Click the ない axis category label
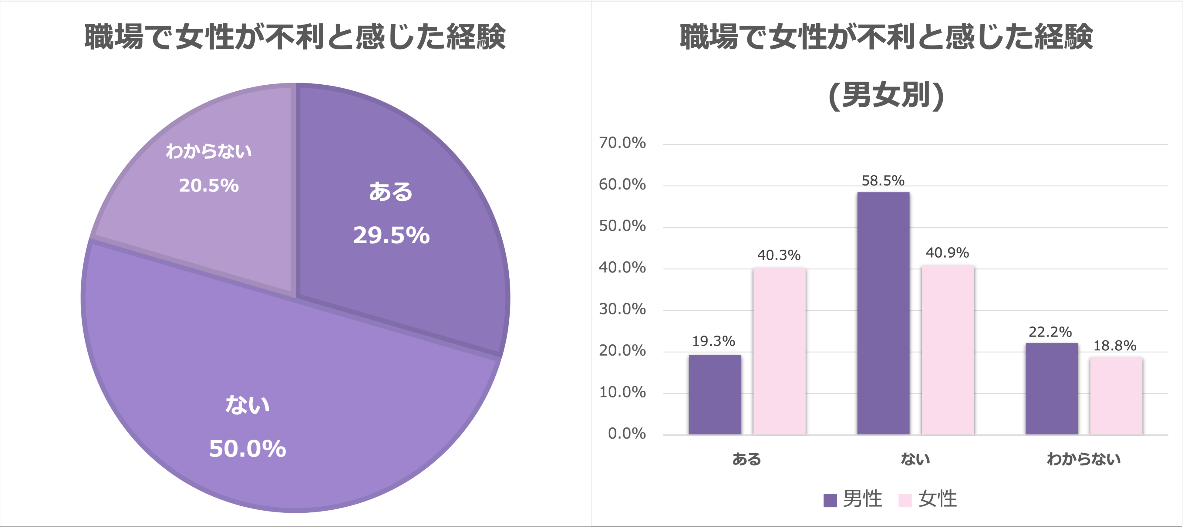 [x=915, y=459]
